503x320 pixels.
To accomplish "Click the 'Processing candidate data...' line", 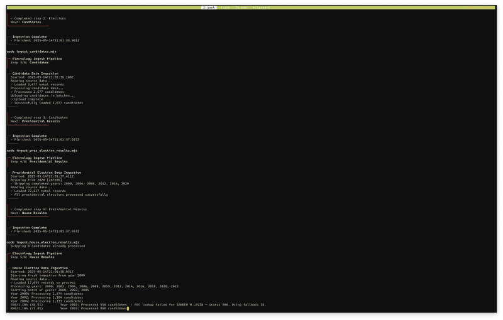I will click(x=37, y=88).
